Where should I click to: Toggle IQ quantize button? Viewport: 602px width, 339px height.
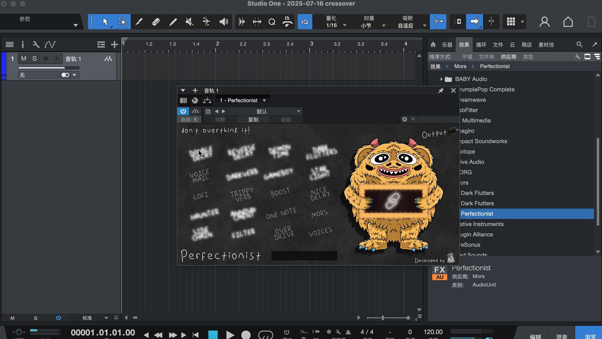(305, 22)
